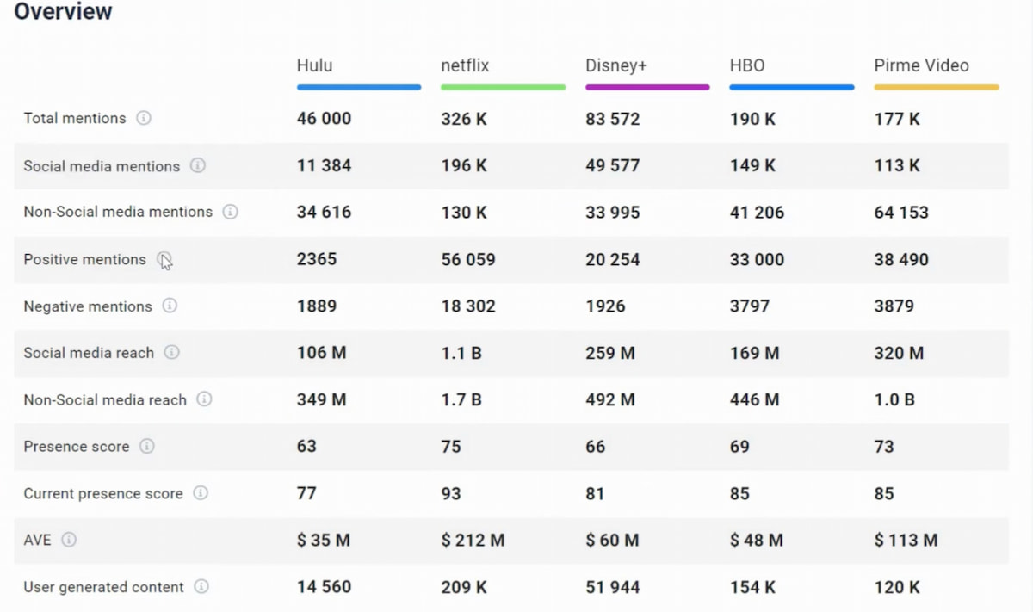This screenshot has width=1033, height=612.
Task: Click Pirme Video negative mentions 3879
Action: coord(894,306)
